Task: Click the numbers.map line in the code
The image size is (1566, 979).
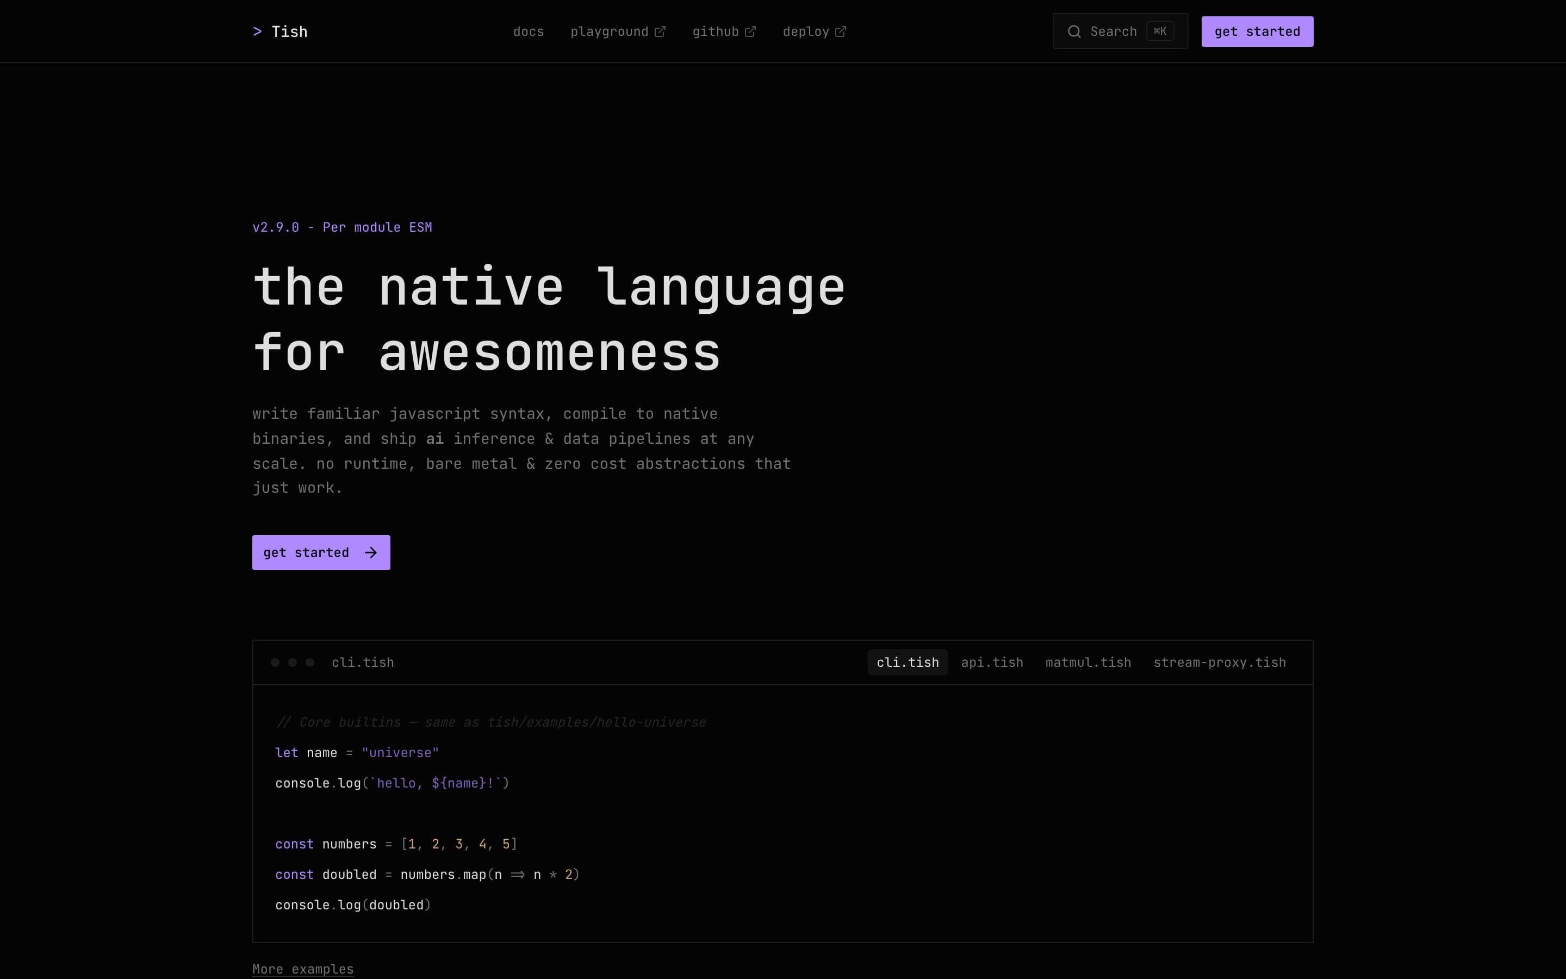Action: (x=427, y=874)
